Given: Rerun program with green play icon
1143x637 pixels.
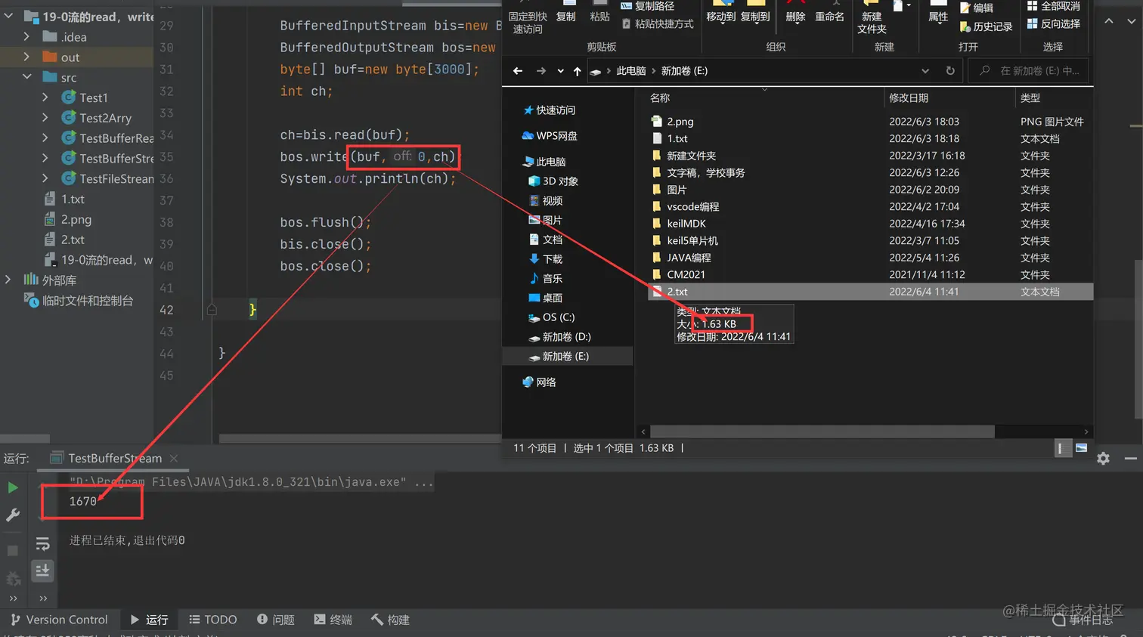Looking at the screenshot, I should [x=13, y=487].
